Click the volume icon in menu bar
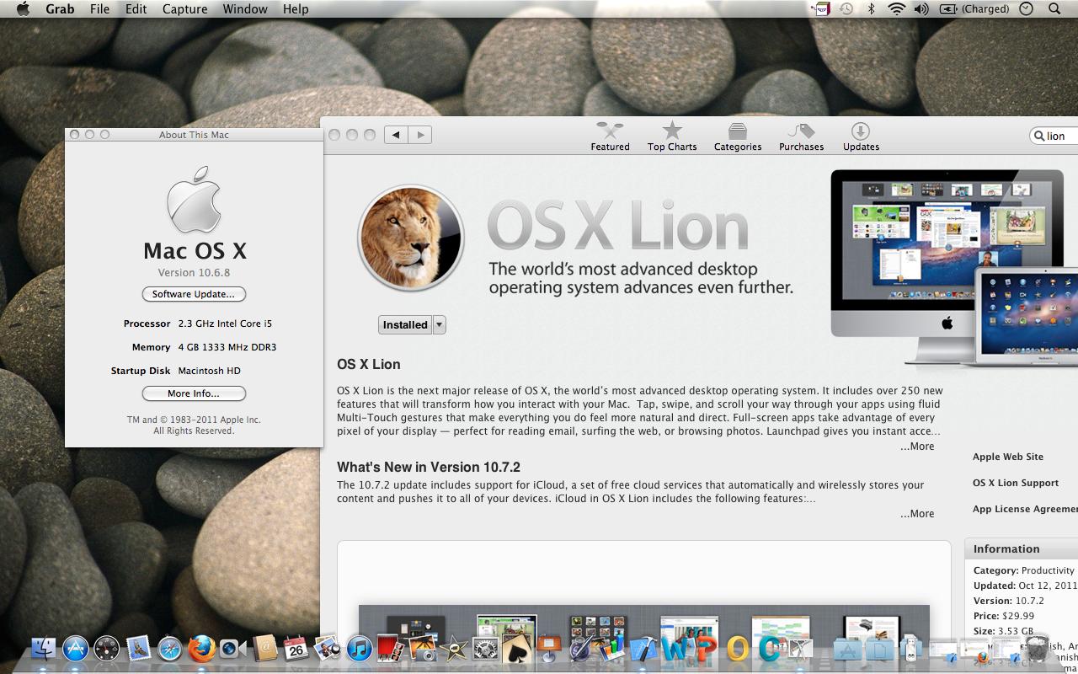 click(921, 9)
